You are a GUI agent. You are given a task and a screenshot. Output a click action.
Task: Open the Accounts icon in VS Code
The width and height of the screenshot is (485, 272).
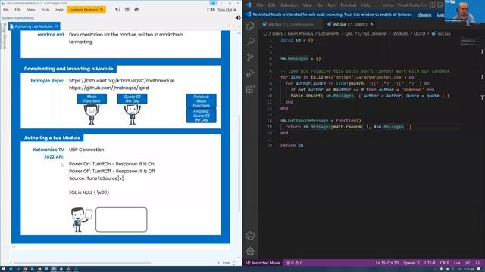[250, 236]
